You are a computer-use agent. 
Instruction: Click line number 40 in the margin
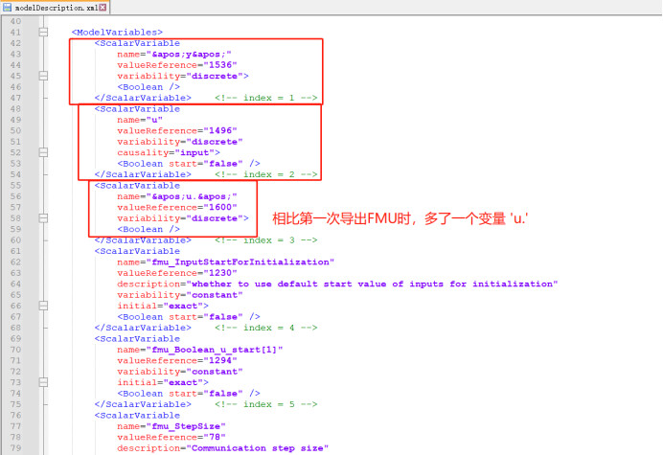pos(15,21)
